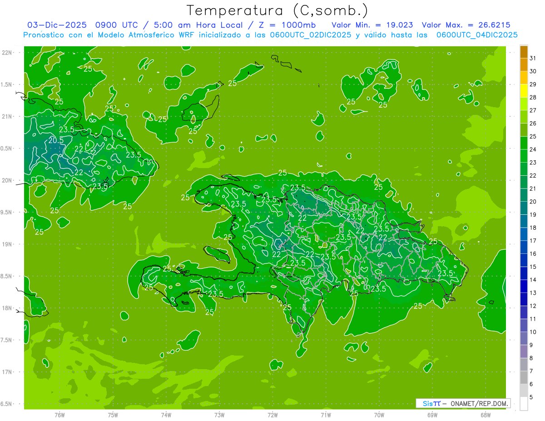The image size is (545, 421).
Task: Click the "6.5N" latitude label
Action: point(7,404)
